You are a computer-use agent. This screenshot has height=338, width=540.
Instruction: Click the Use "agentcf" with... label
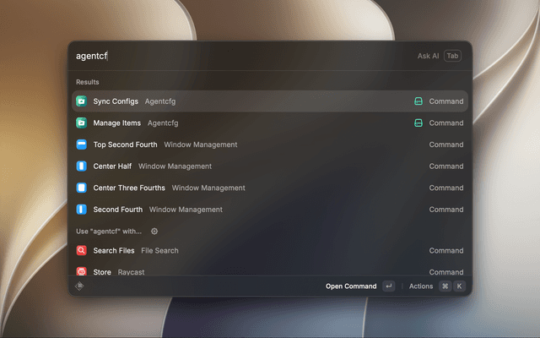pyautogui.click(x=109, y=231)
